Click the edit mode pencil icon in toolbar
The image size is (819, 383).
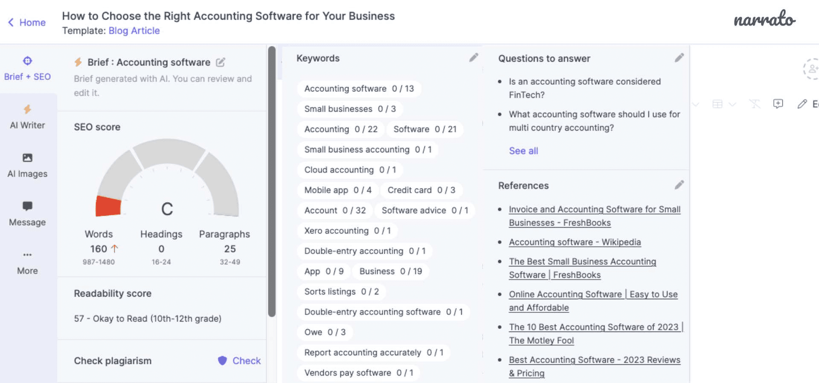click(802, 104)
